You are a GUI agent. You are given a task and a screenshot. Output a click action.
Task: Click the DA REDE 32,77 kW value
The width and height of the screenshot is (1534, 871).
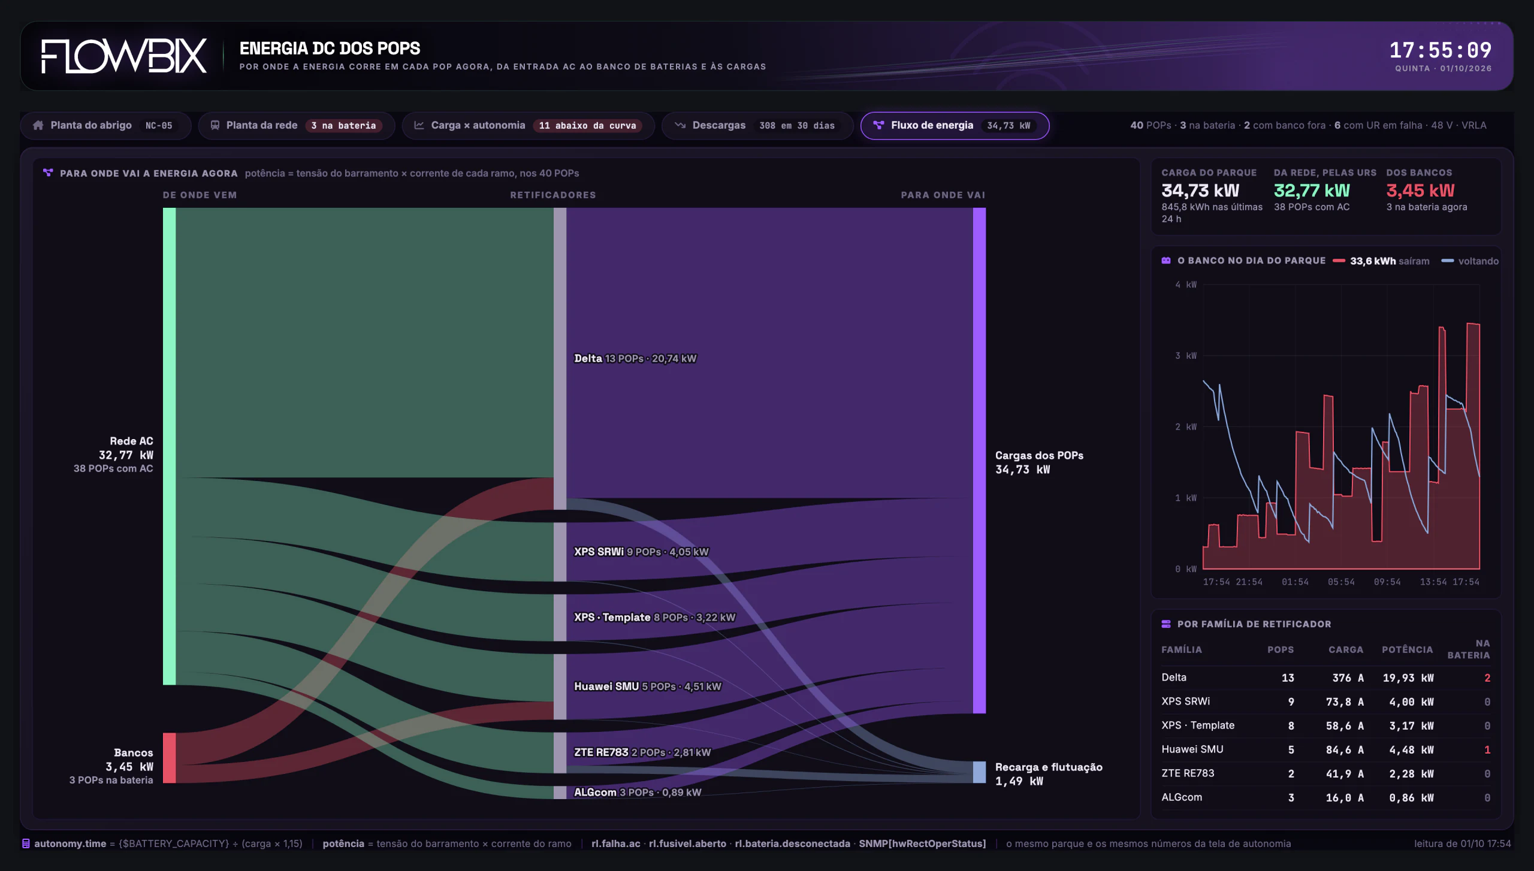[x=1312, y=190]
